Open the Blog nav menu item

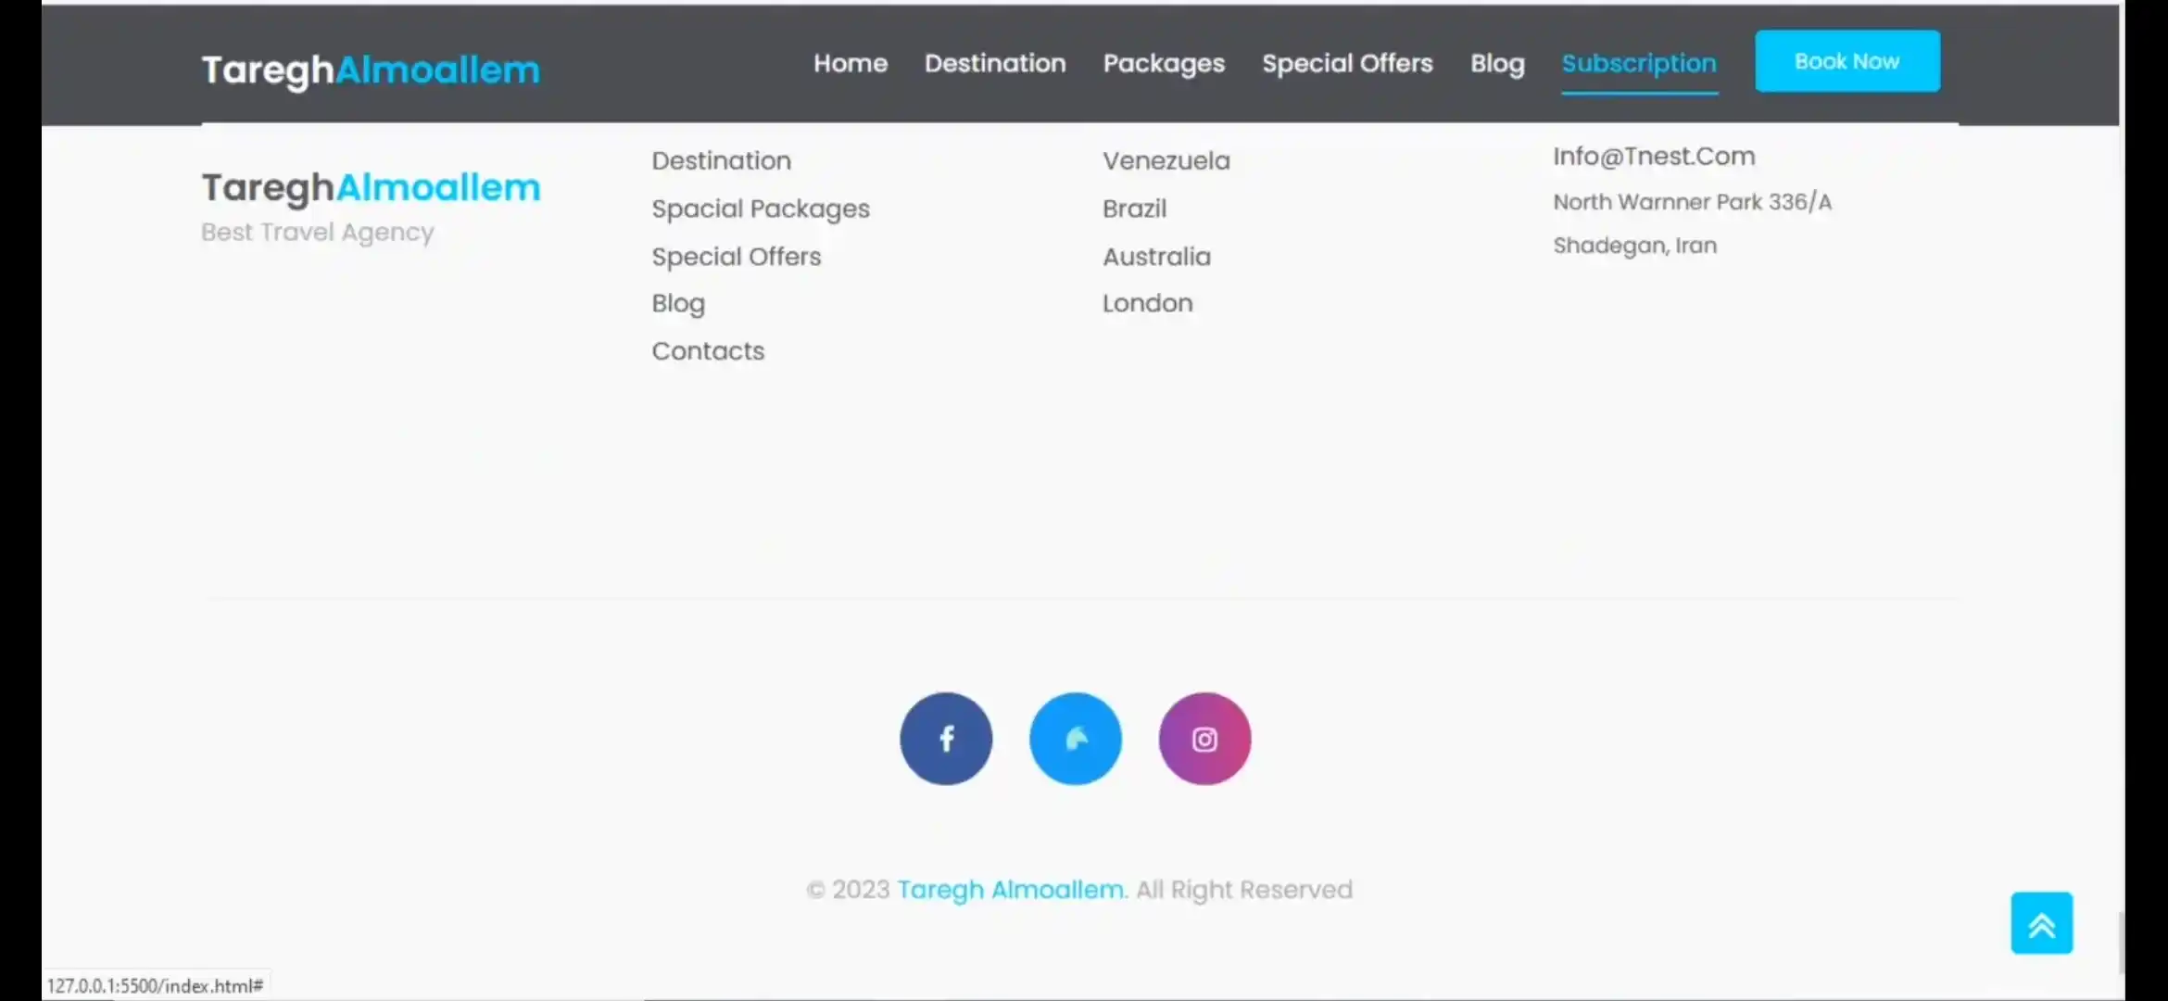tap(1496, 63)
